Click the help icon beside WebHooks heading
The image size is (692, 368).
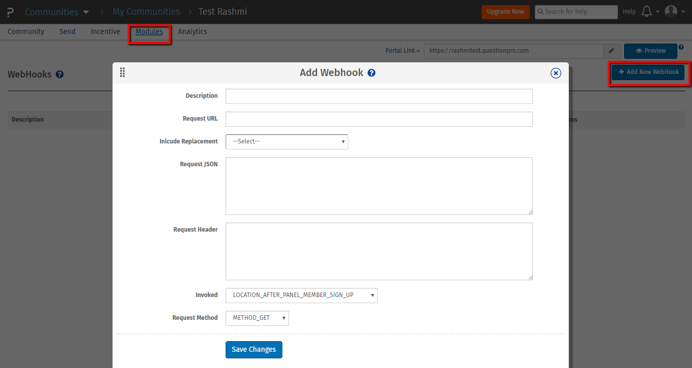[x=60, y=75]
